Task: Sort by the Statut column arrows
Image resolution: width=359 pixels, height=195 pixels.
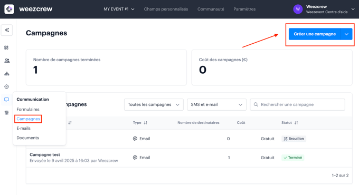Action: [296, 123]
